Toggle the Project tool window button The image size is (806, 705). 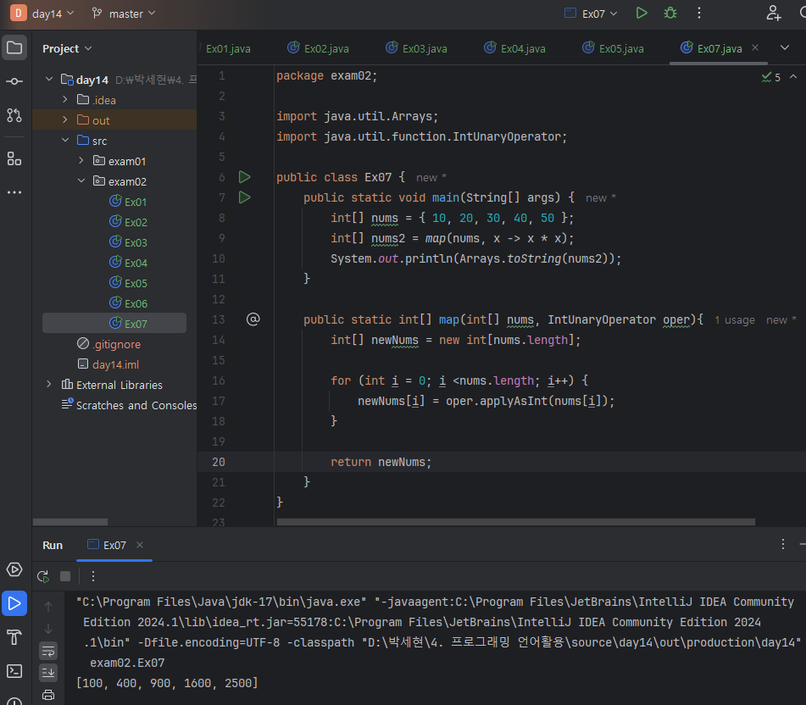[x=14, y=47]
